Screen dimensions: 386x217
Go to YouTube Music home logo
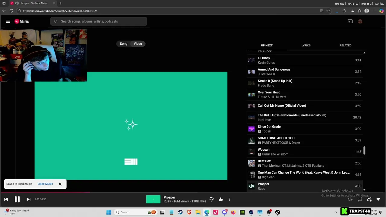coord(22,21)
